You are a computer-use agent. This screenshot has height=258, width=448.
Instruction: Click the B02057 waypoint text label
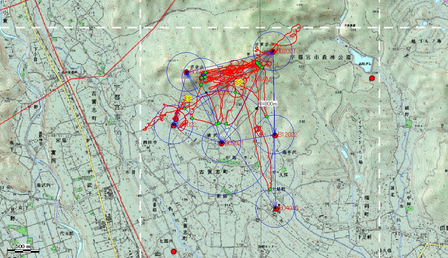point(286,51)
